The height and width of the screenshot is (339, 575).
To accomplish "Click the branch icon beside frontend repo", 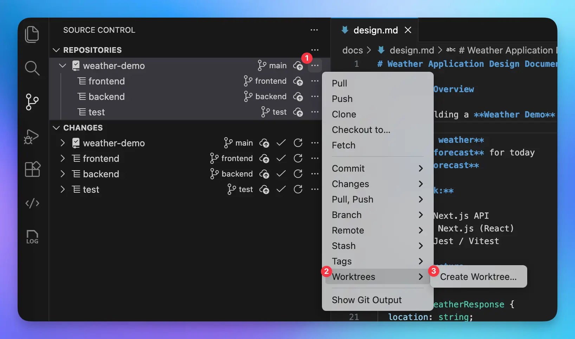I will click(x=248, y=81).
